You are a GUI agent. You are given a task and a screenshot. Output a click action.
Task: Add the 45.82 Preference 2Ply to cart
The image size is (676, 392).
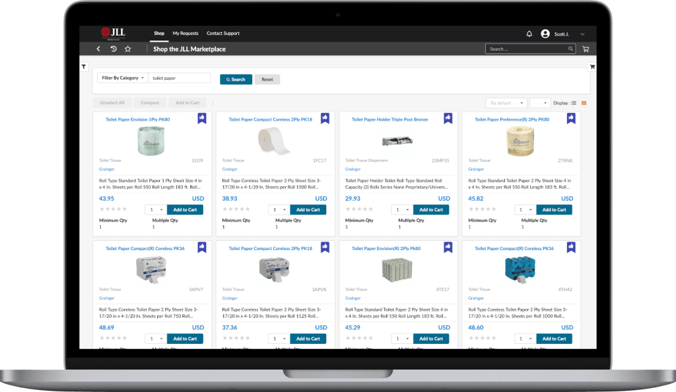pyautogui.click(x=554, y=210)
